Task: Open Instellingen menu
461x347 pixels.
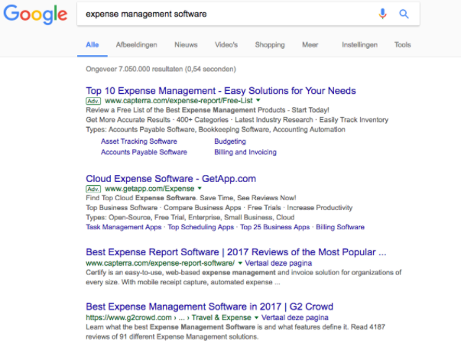Action: coord(359,45)
